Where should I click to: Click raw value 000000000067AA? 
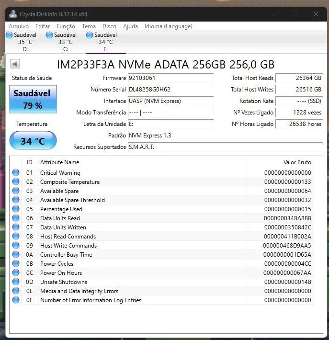click(287, 273)
